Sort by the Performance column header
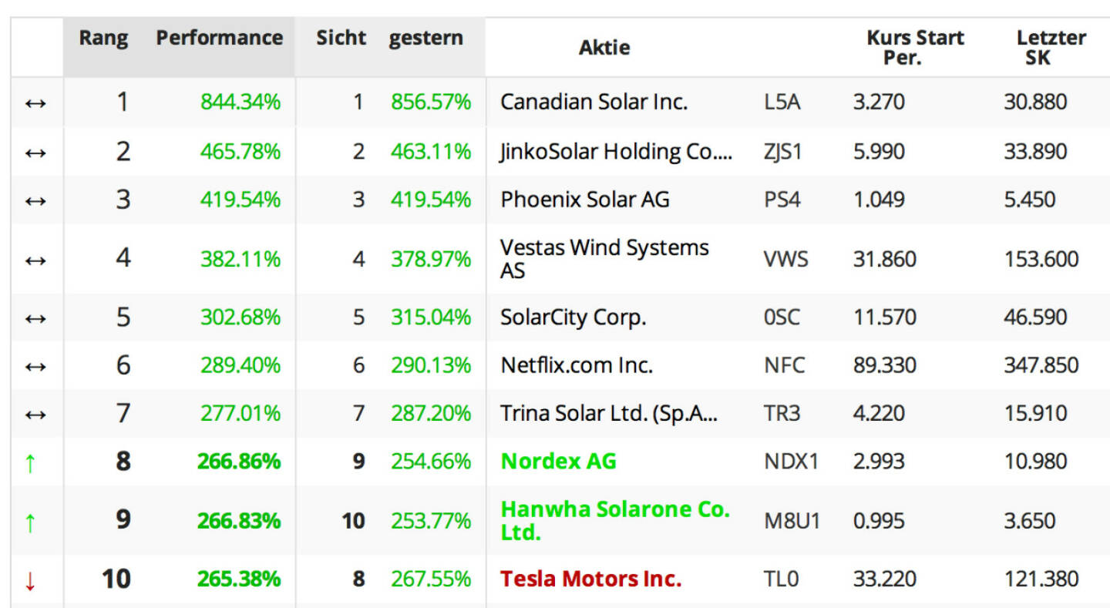 click(219, 39)
